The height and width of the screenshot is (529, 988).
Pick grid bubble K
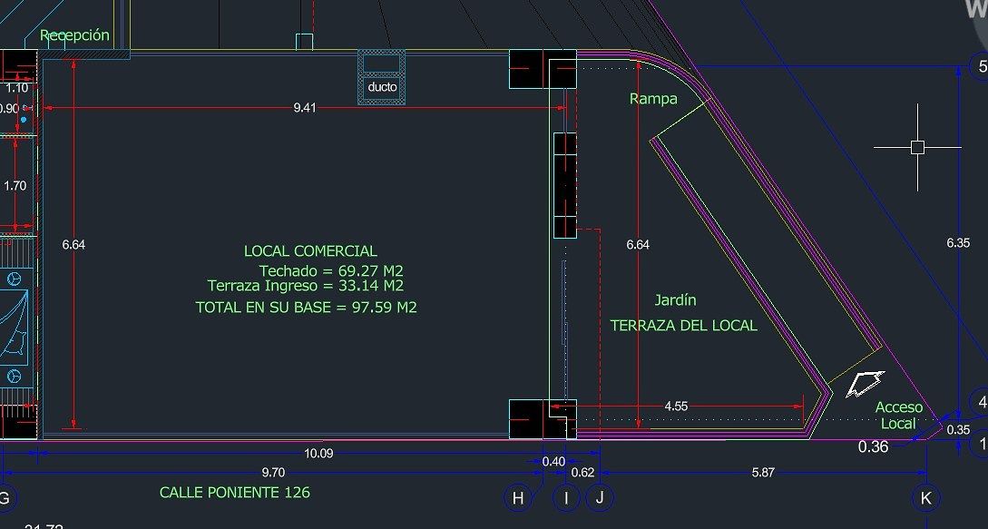(924, 497)
